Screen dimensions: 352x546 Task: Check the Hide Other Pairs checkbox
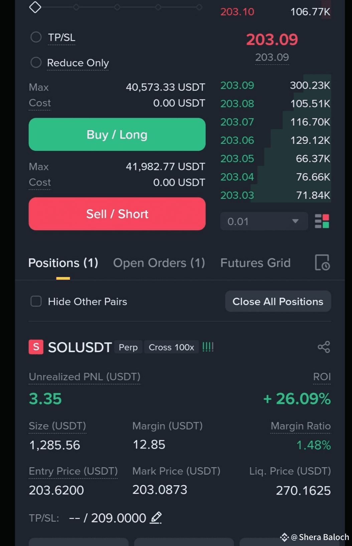pyautogui.click(x=36, y=301)
